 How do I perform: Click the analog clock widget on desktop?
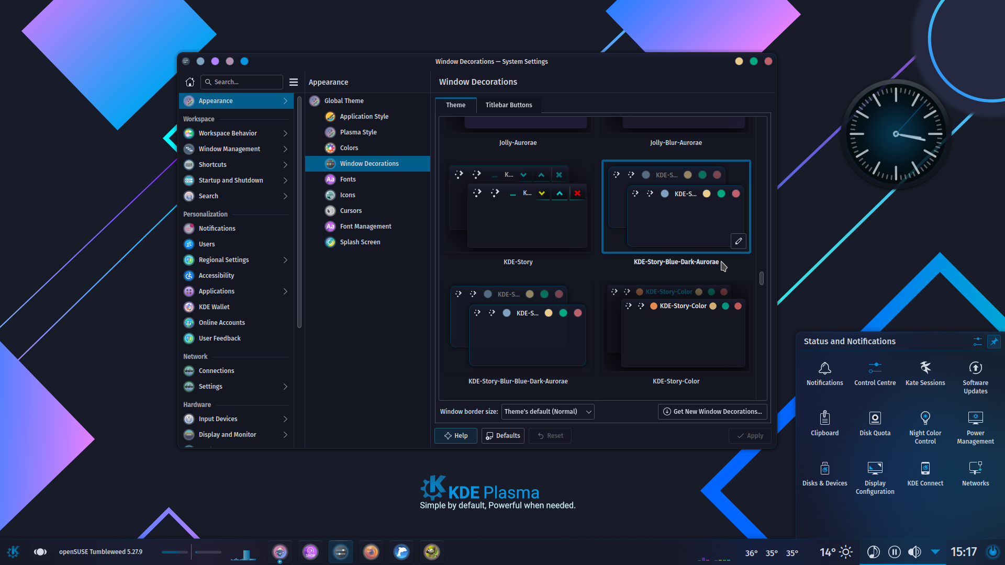896,134
